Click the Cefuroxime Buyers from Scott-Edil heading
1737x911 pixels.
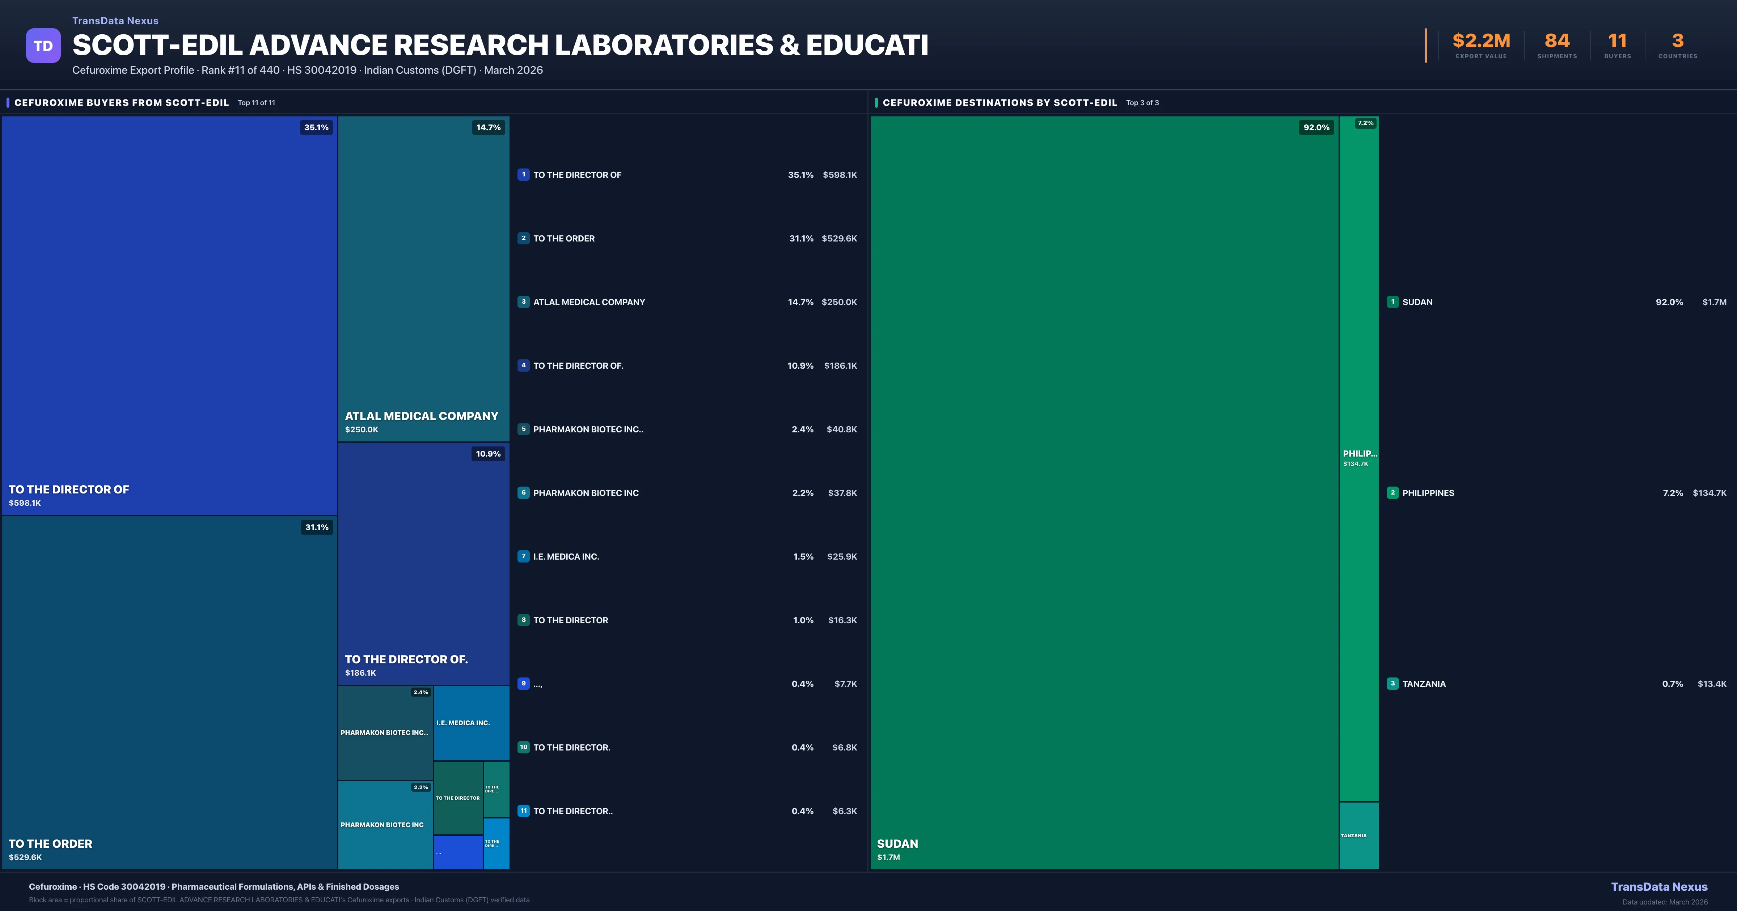point(121,102)
